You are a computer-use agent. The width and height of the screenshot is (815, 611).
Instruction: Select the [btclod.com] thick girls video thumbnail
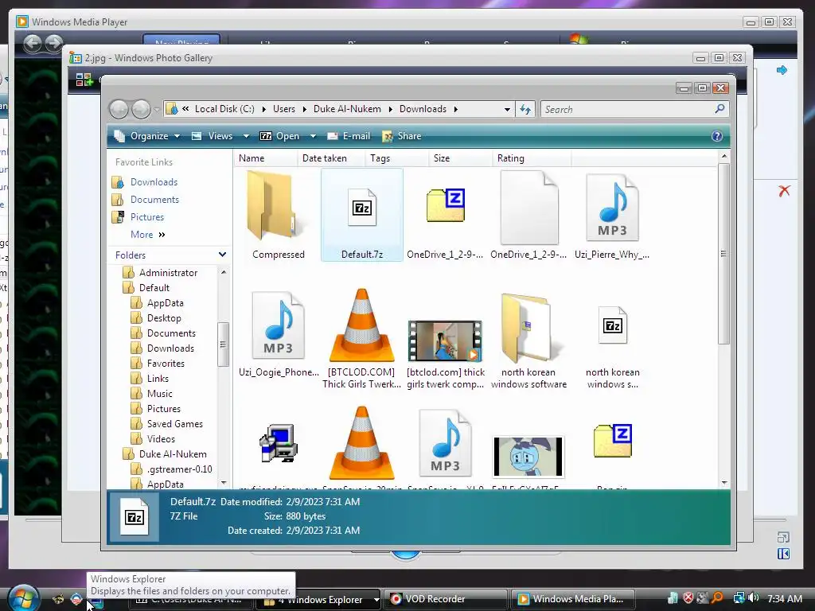point(445,341)
